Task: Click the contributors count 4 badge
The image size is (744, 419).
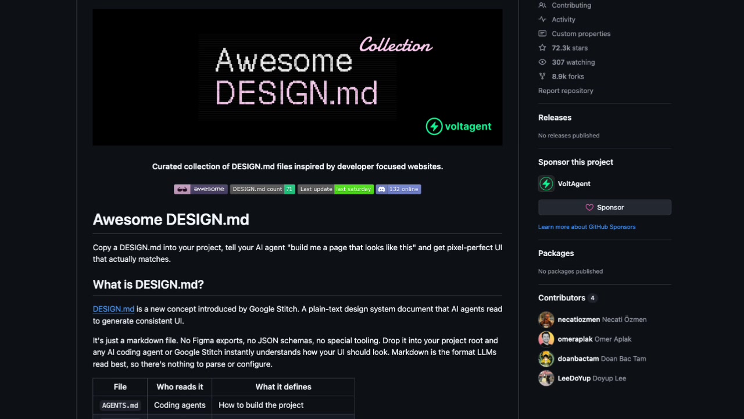Action: click(x=592, y=298)
